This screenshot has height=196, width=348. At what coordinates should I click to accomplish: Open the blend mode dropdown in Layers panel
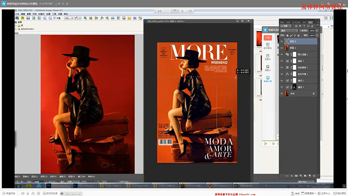tap(289, 31)
